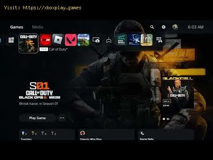
Task: Open the Trophies card
Action: click(47, 135)
